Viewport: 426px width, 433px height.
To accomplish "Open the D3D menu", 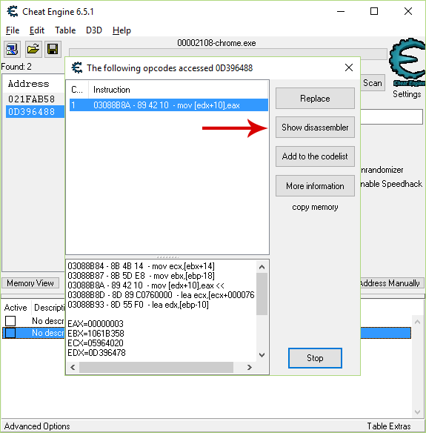I will tap(94, 30).
